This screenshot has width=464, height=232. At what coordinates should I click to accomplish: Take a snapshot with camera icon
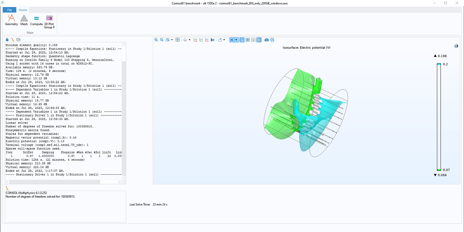[266, 40]
